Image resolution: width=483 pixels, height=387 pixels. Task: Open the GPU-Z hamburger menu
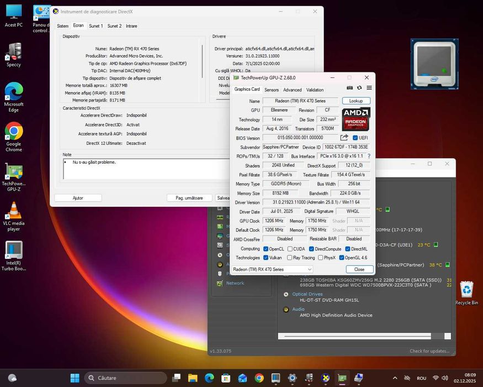click(x=369, y=88)
